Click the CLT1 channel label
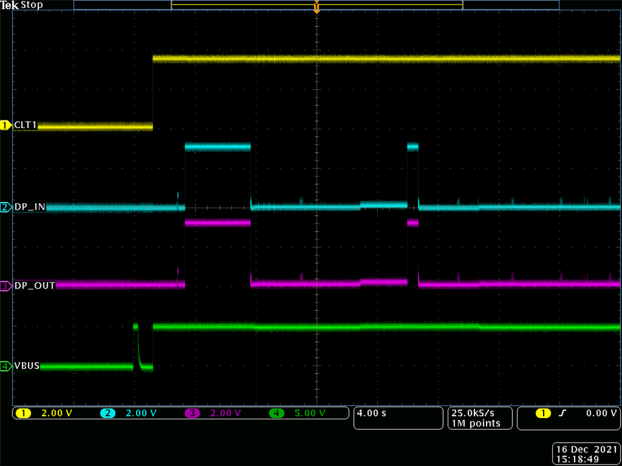This screenshot has width=622, height=466. tap(25, 126)
